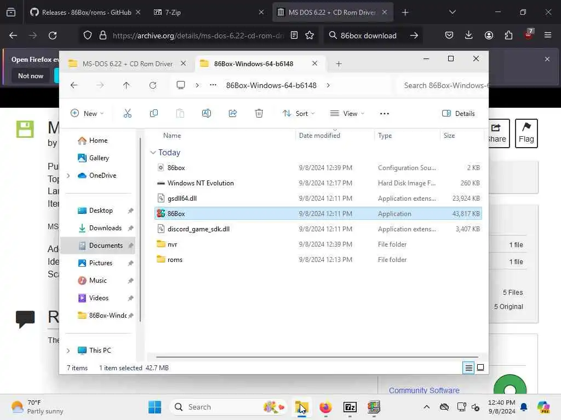
Task: Click Flag button on archive.org page
Action: [x=526, y=133]
